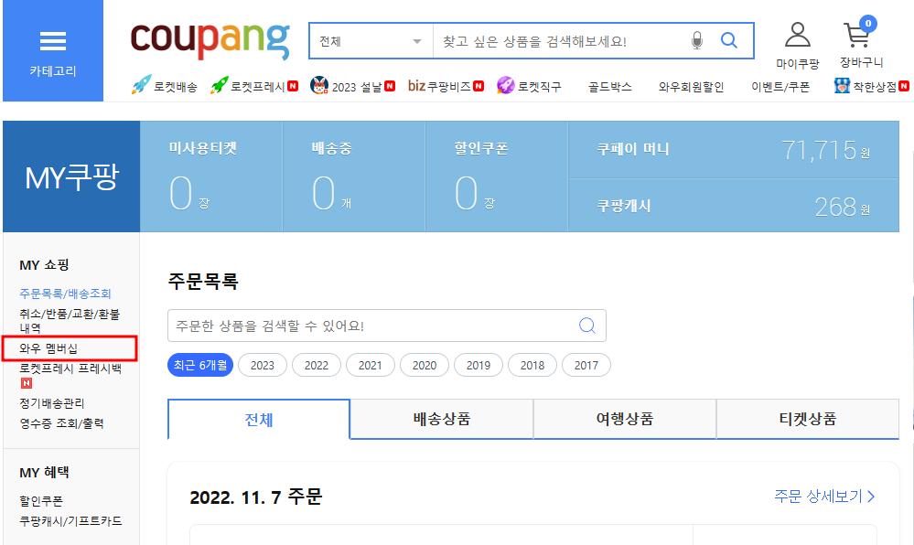Search orders with order-list magnifier icon

coord(587,326)
